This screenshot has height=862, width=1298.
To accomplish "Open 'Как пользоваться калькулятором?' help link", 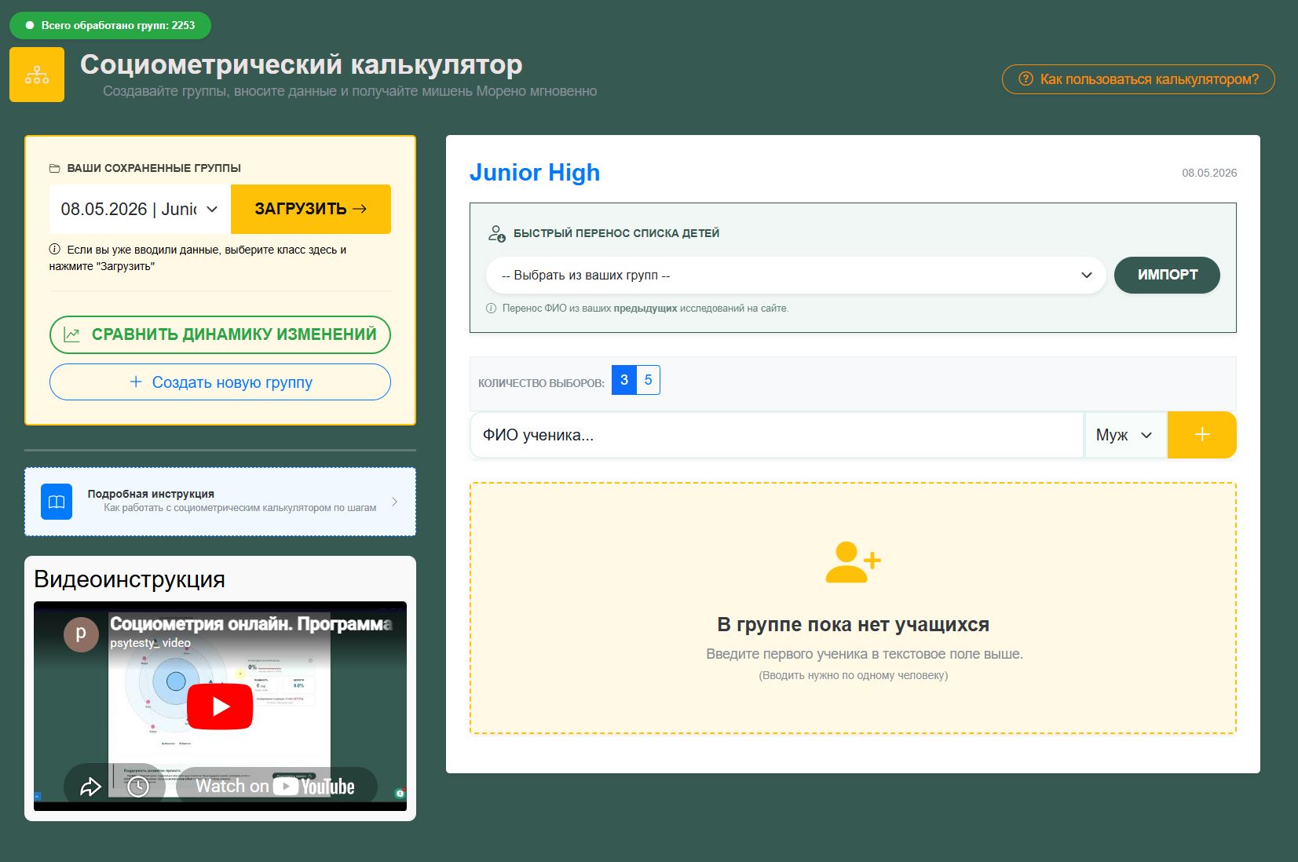I will tap(1138, 79).
